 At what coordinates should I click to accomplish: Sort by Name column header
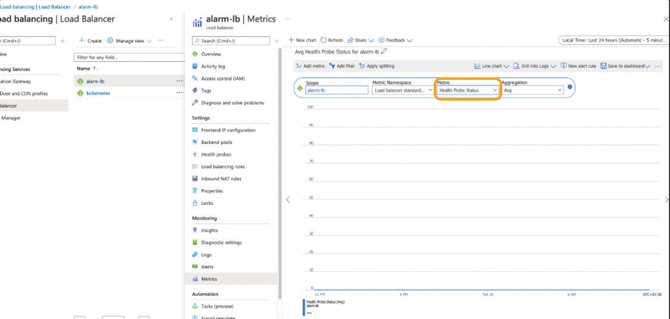click(x=87, y=68)
